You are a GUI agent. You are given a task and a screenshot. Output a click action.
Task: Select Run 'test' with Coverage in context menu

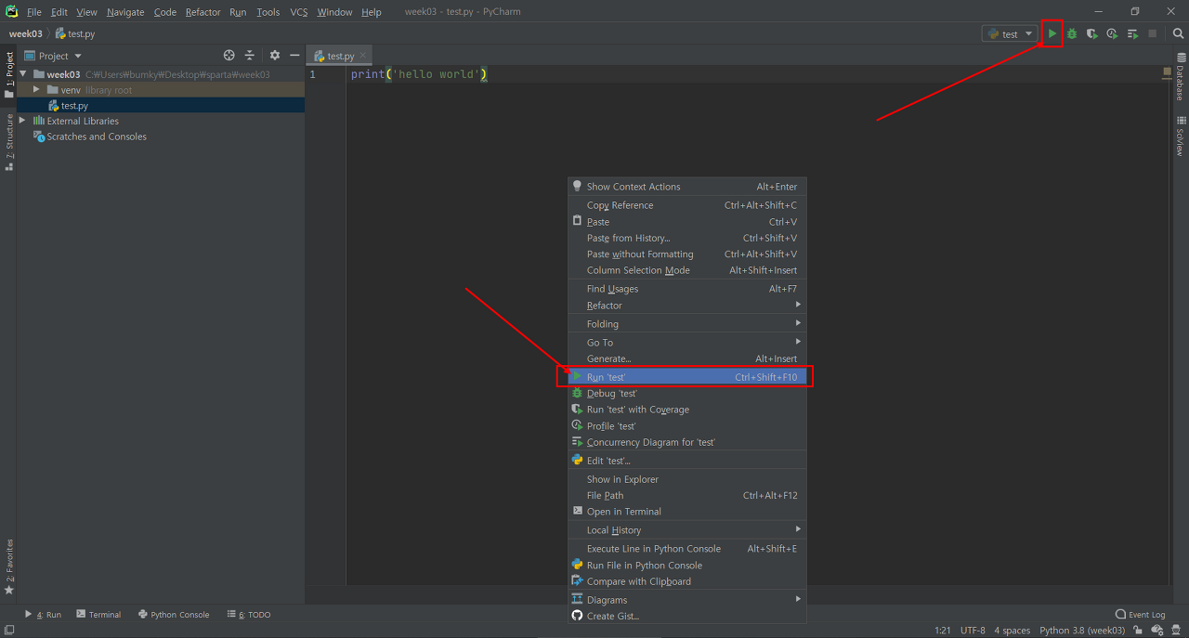coord(687,410)
